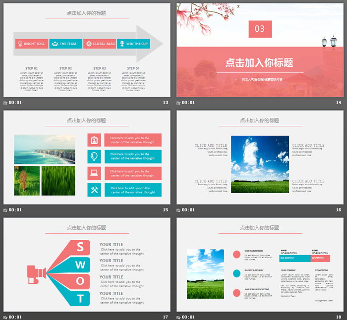Click the trophy icon beside WIN THE CUP
Viewport: 347px width, 320px height.
122,44
